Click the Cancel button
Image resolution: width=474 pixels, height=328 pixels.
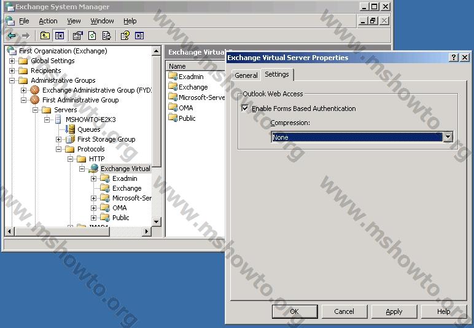click(x=344, y=311)
